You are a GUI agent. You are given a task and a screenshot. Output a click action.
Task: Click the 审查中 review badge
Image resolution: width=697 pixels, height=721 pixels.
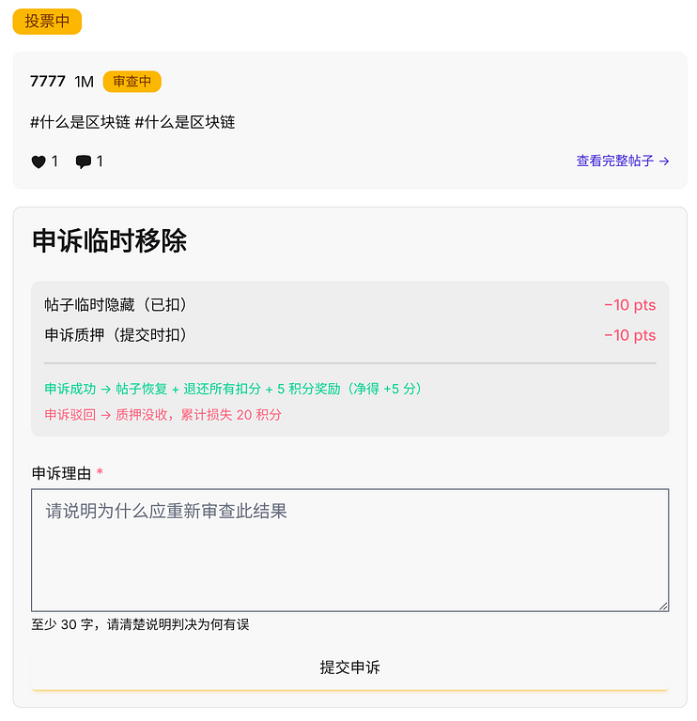click(132, 82)
